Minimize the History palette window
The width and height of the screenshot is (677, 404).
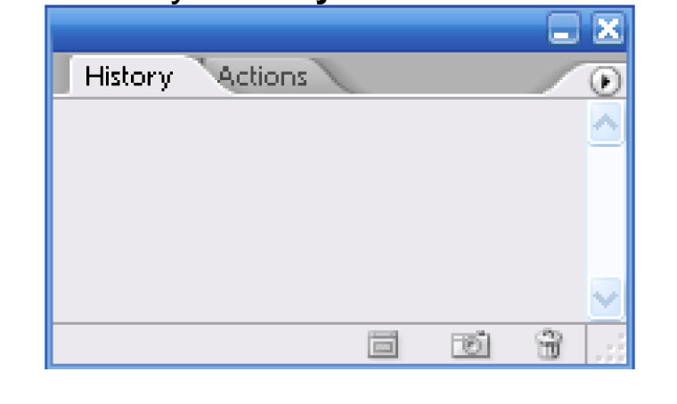point(563,28)
